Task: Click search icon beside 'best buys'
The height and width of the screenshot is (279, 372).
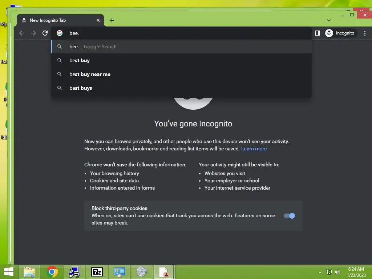Action: point(60,88)
